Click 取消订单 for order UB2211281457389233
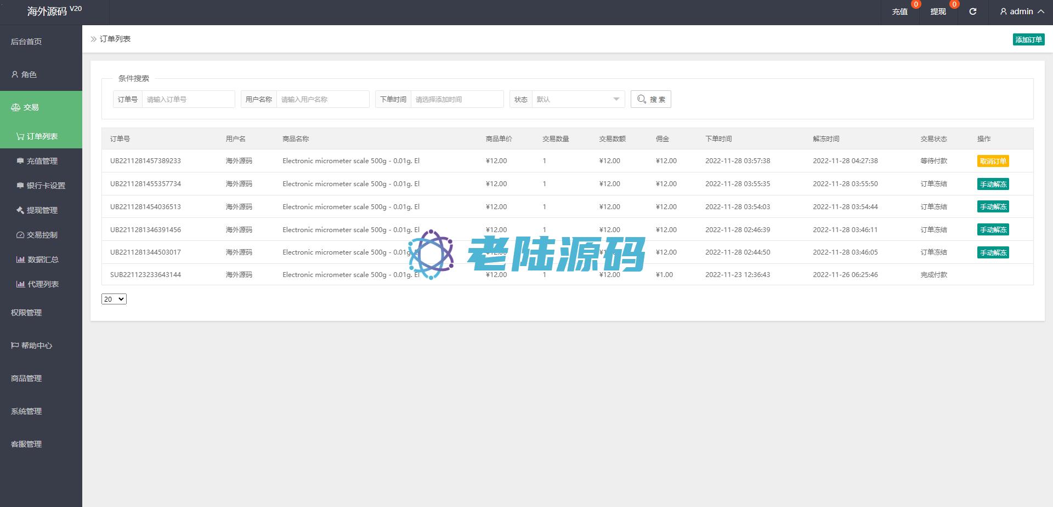This screenshot has height=507, width=1053. (993, 161)
